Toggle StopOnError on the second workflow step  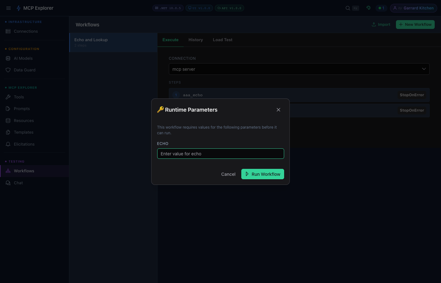pos(412,110)
